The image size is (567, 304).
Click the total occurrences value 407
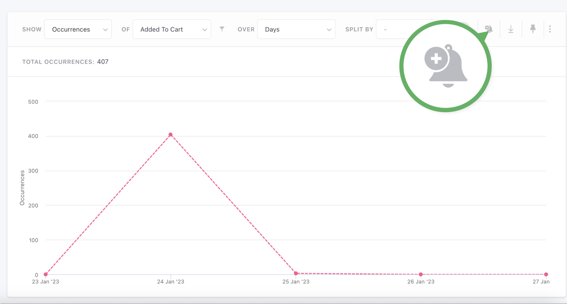coord(103,62)
